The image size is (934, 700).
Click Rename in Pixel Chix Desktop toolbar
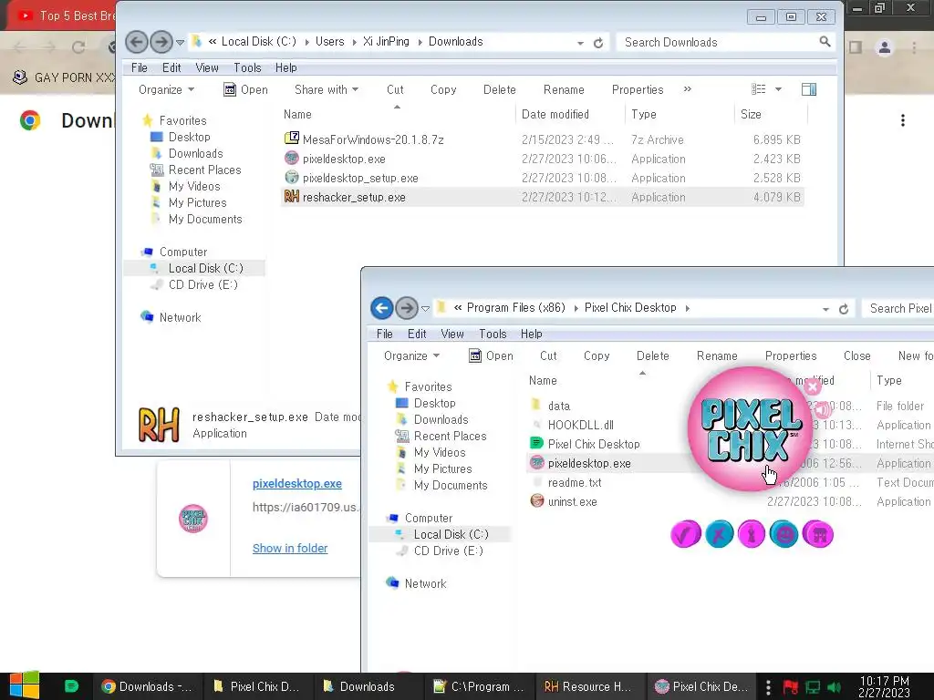(x=717, y=356)
